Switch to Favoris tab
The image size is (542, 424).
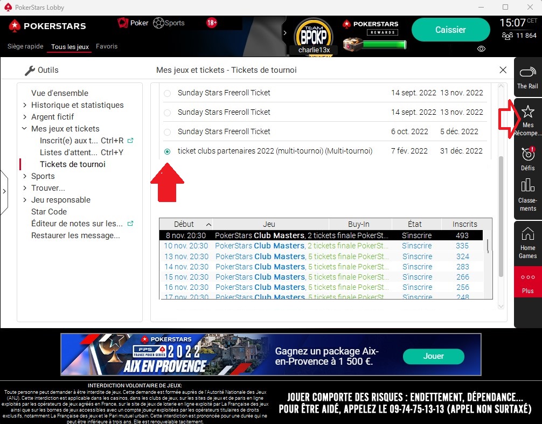107,46
